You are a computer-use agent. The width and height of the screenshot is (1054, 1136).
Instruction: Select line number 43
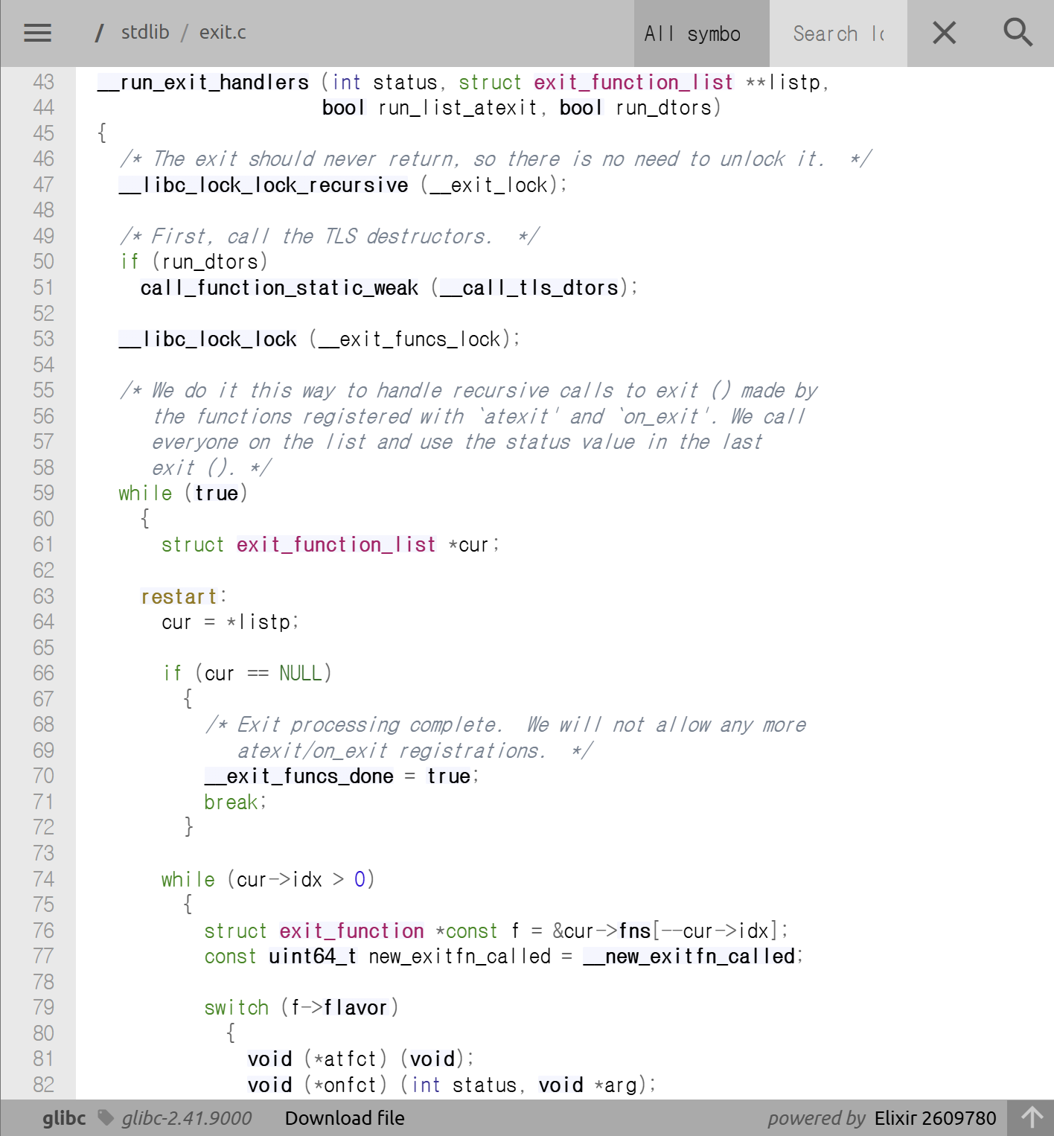tap(43, 82)
